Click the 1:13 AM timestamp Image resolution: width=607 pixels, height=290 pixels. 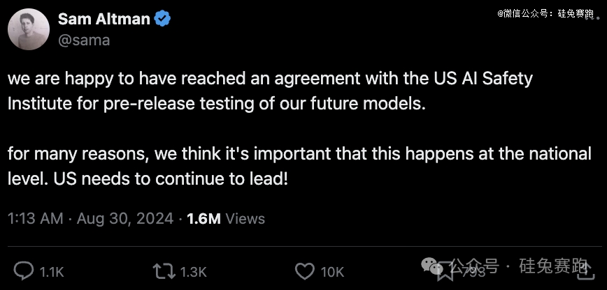pyautogui.click(x=35, y=218)
